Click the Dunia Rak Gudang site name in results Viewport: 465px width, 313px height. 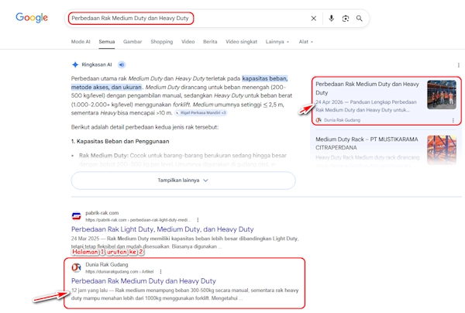[107, 264]
